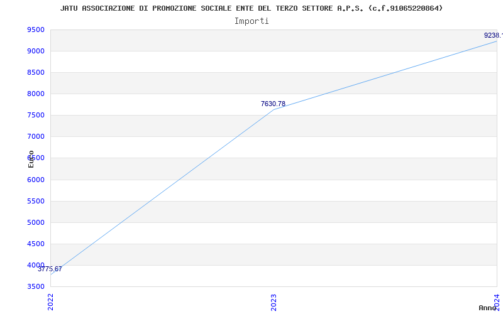The width and height of the screenshot is (503, 314).
Task: Click the Euro y-axis title
Action: click(31, 159)
